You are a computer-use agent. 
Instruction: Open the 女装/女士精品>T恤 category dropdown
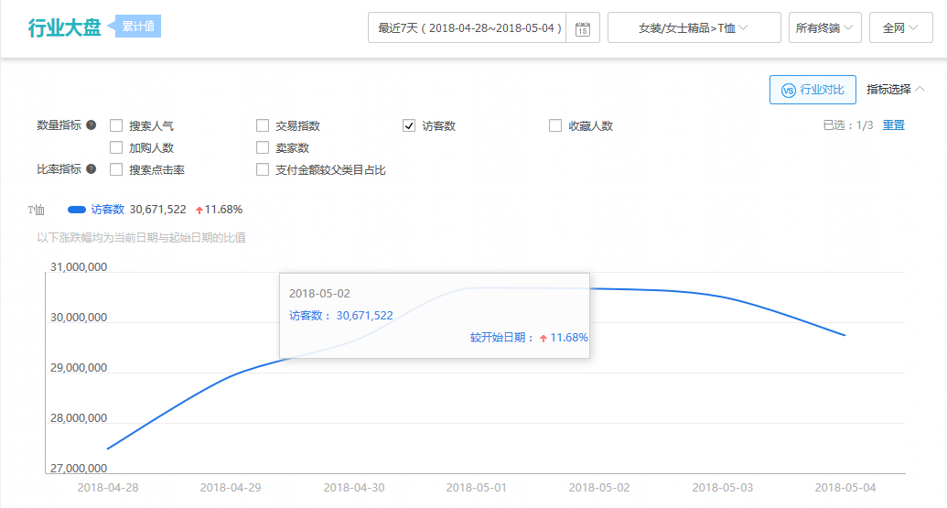[x=694, y=27]
